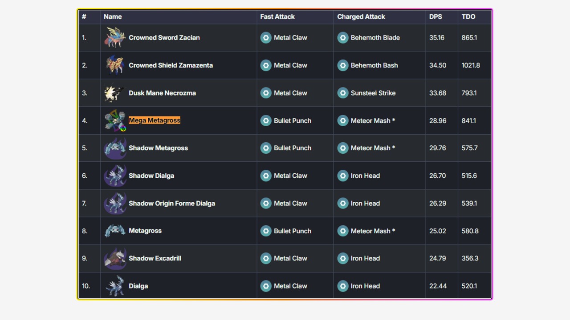Click the Dusk Mane Necrozma sprite
The width and height of the screenshot is (570, 320).
tap(114, 93)
